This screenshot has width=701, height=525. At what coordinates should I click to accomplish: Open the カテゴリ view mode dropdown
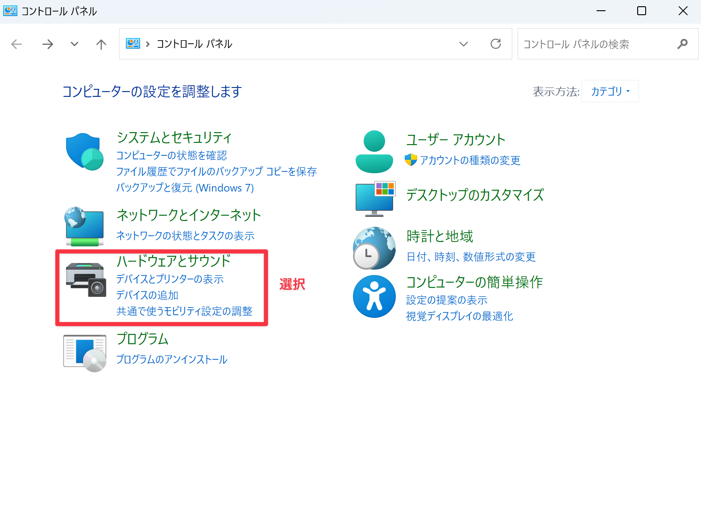point(610,92)
